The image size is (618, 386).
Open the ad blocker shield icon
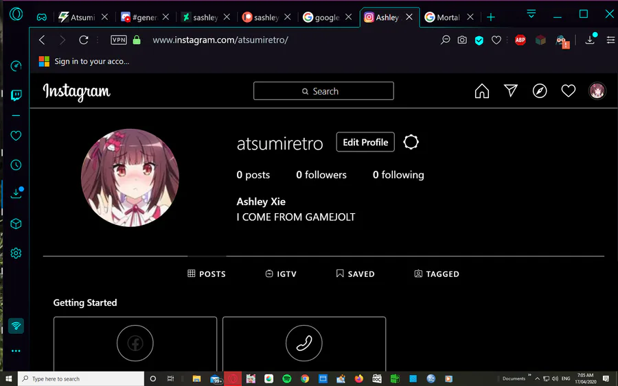479,40
